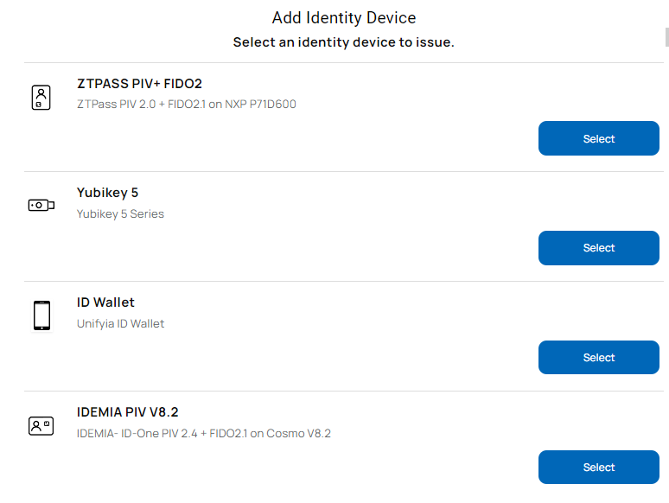
Task: Click the Unifyia ID Wallet description text
Action: tap(120, 324)
